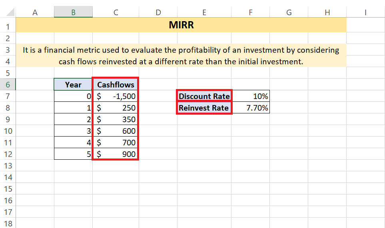The width and height of the screenshot is (385, 228).
Task: Select Year cell with value 5
Action: point(74,154)
